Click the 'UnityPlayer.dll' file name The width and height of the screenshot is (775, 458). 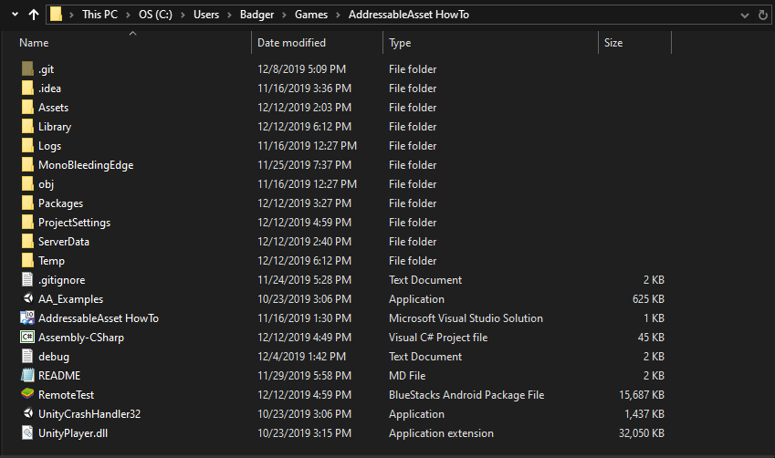click(x=73, y=433)
